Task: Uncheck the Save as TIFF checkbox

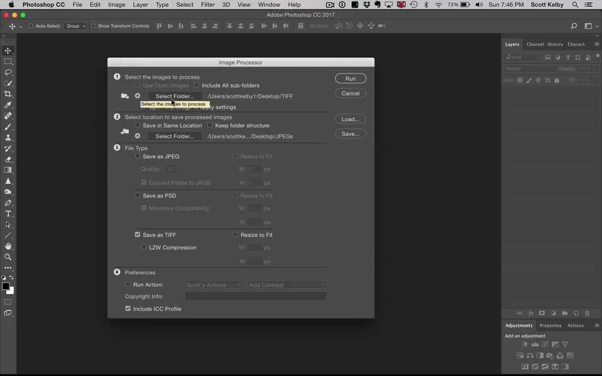Action: pyautogui.click(x=137, y=235)
